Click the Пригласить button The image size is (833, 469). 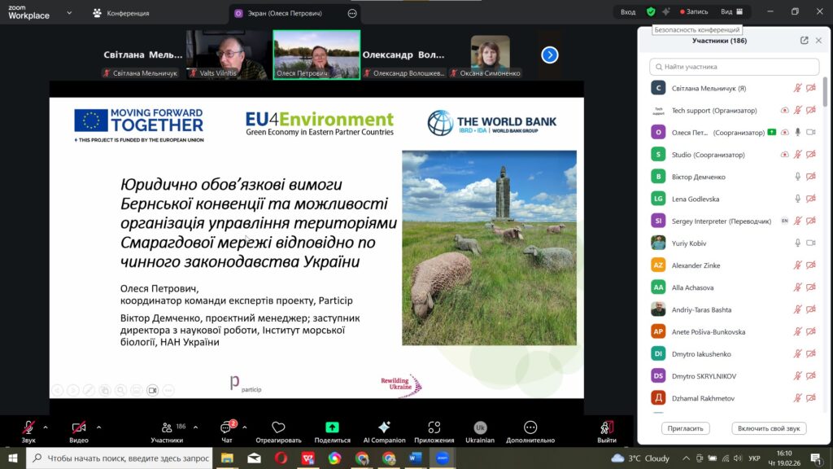(686, 428)
